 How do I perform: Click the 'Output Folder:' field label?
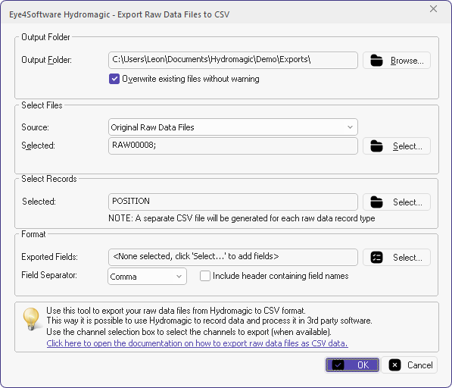click(46, 60)
